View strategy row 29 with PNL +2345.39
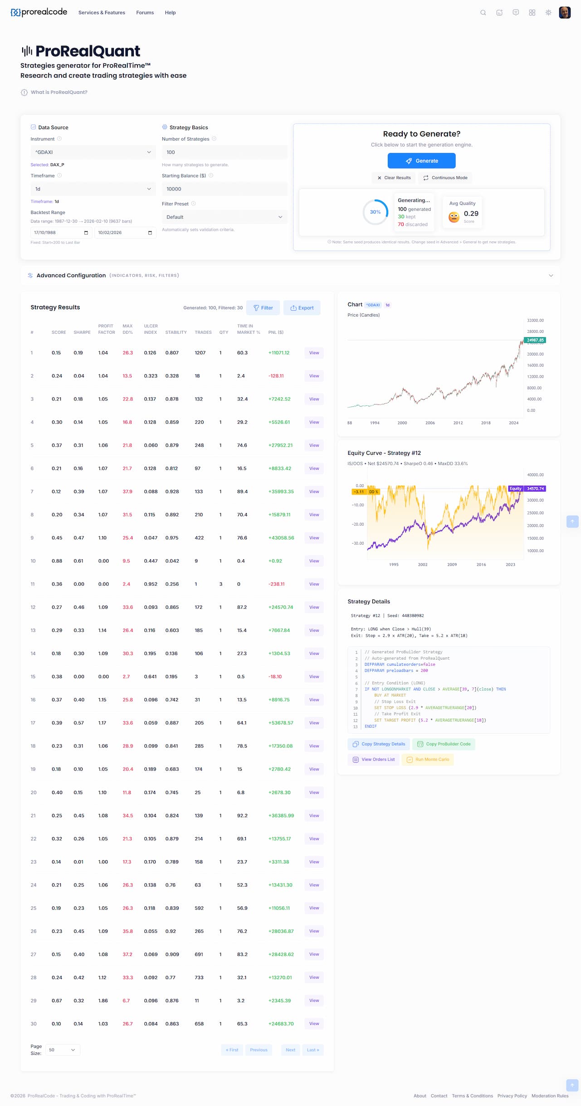 [314, 1000]
